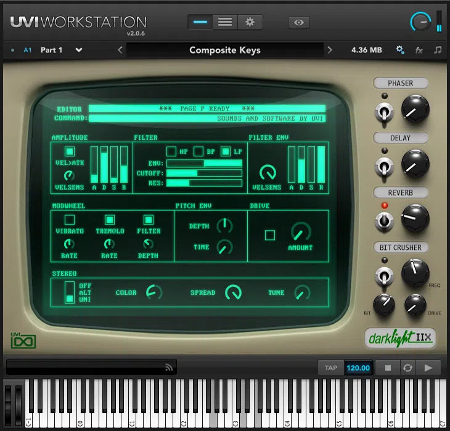
Task: Click the eye icon button
Action: click(x=299, y=22)
